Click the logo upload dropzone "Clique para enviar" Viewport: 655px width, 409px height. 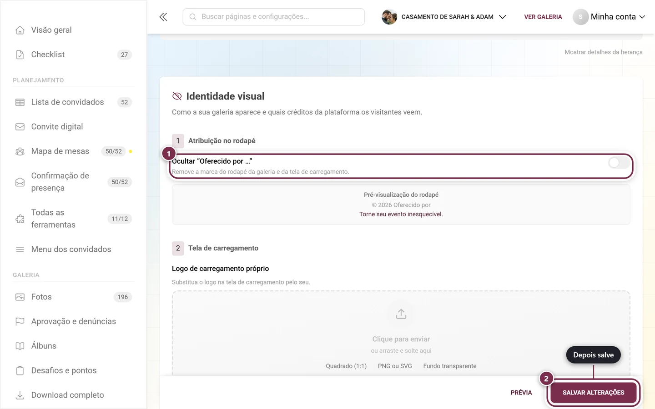point(401,334)
